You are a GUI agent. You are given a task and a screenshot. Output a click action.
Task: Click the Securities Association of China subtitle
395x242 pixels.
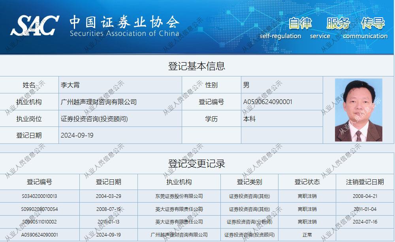[124, 34]
